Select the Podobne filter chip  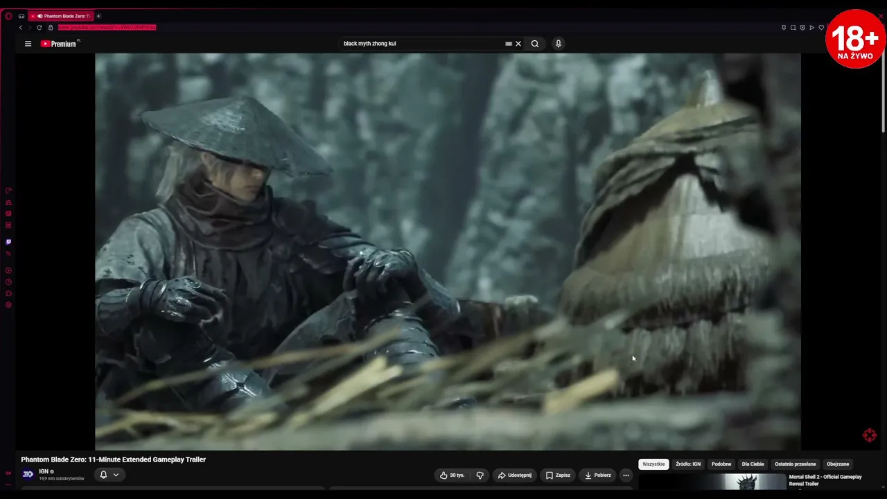coord(721,464)
